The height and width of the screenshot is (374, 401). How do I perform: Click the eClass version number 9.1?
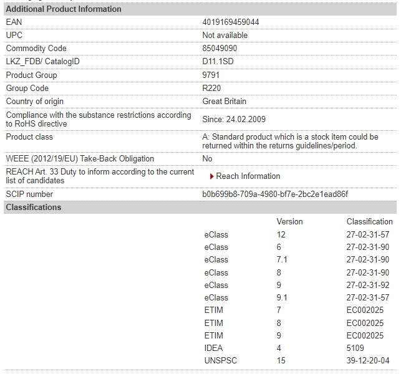tap(282, 298)
